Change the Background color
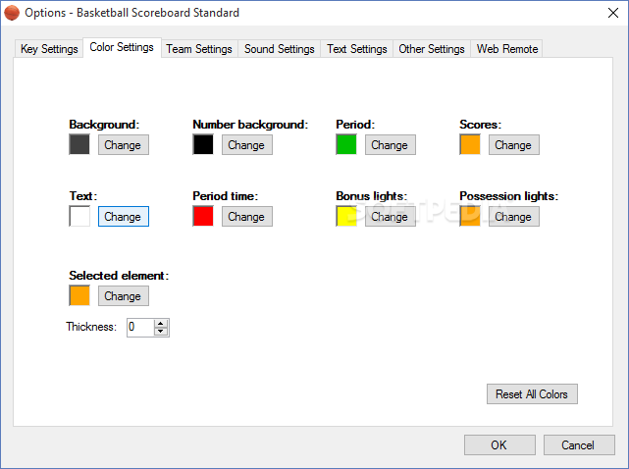Screen dimensions: 629x469 pos(124,145)
